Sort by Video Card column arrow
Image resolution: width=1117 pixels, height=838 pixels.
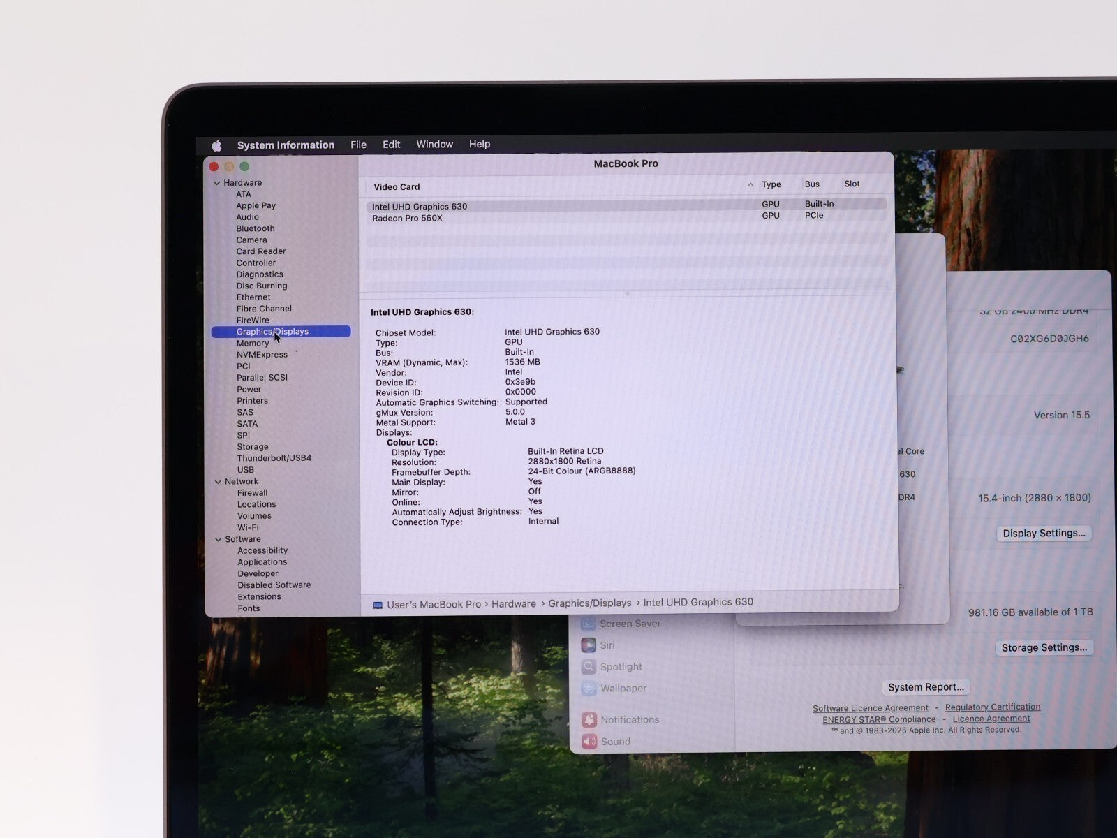click(x=750, y=185)
